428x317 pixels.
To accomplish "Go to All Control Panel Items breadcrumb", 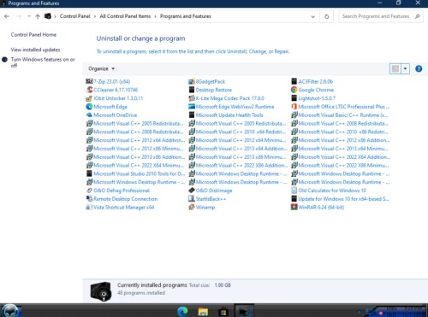I will (125, 16).
